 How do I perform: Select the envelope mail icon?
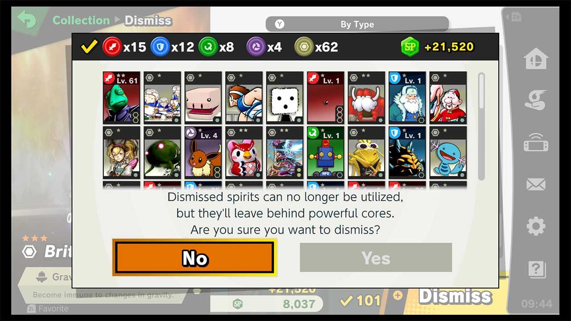click(536, 184)
